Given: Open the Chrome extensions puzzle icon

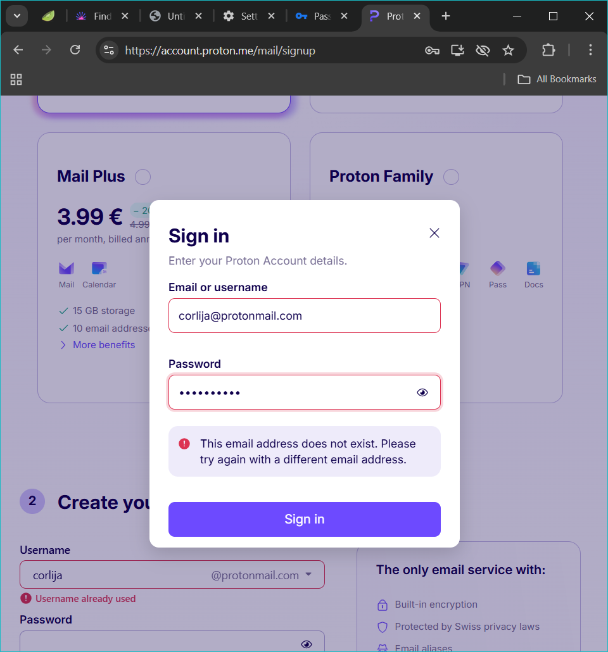Looking at the screenshot, I should coord(548,50).
